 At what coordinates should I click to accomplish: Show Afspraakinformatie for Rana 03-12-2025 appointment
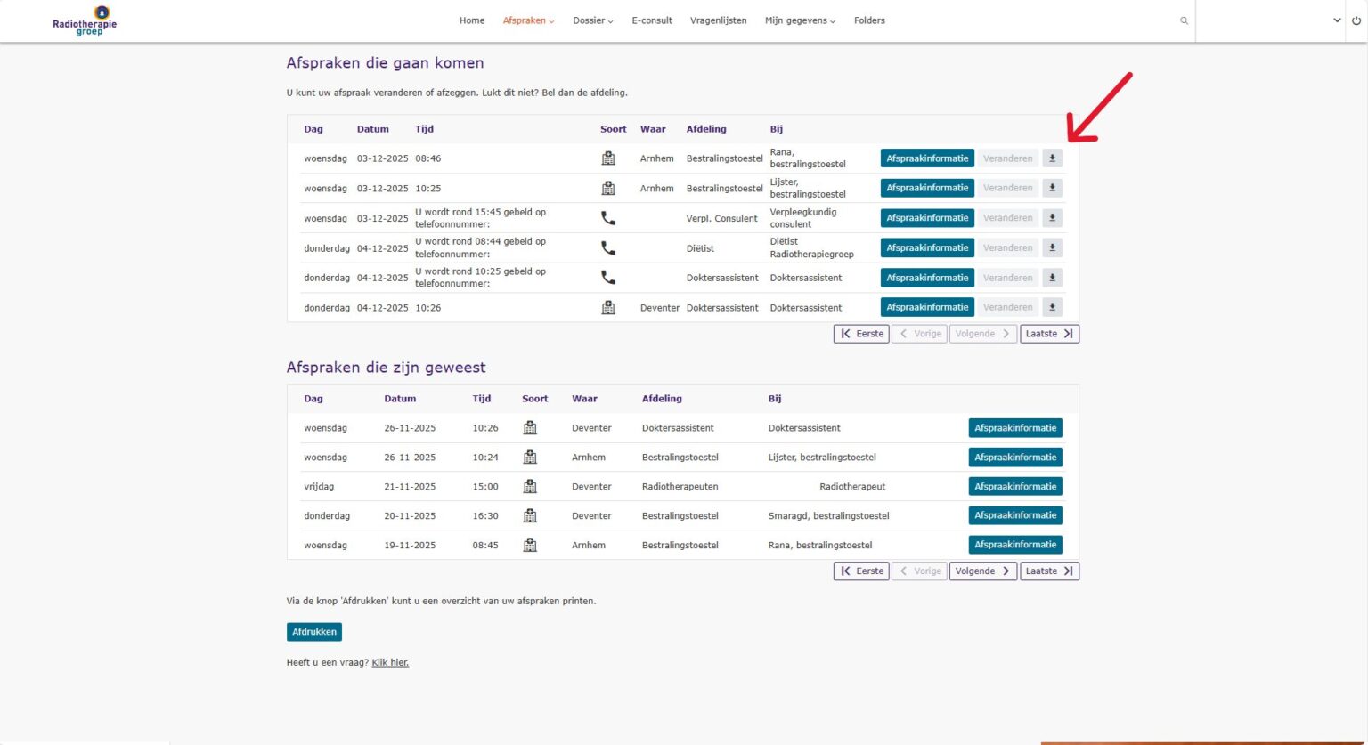pyautogui.click(x=927, y=158)
